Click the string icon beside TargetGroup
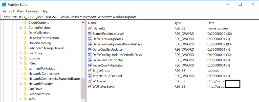 click(90, 71)
